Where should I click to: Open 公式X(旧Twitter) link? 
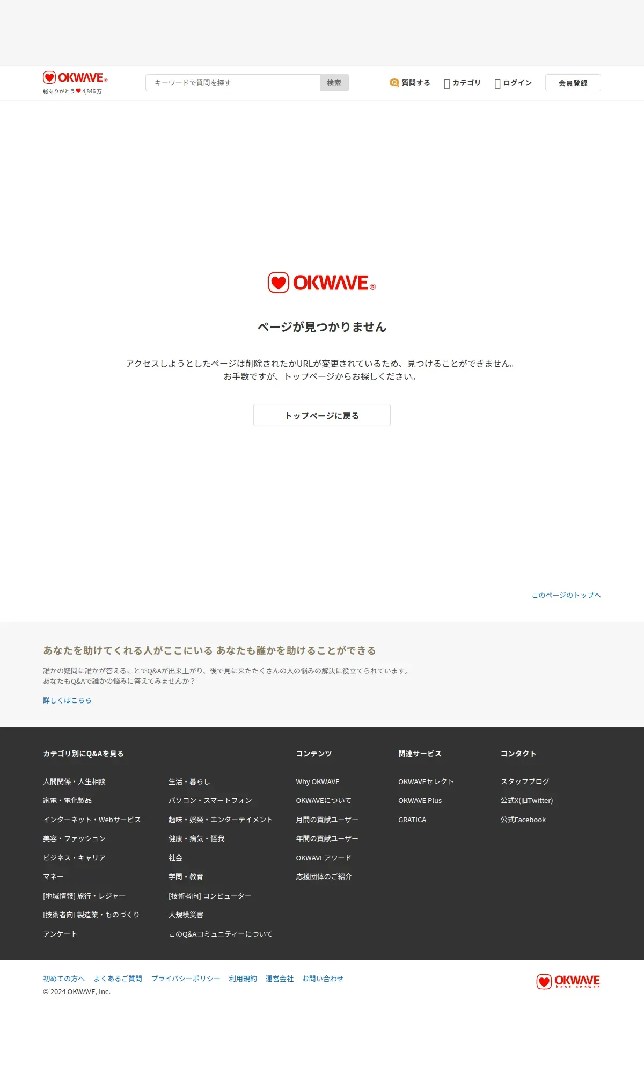coord(527,800)
